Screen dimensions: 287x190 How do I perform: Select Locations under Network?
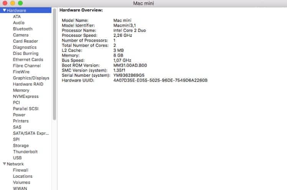click(23, 176)
